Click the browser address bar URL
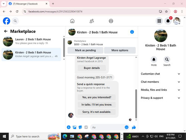186x140 pixels. pos(55,12)
